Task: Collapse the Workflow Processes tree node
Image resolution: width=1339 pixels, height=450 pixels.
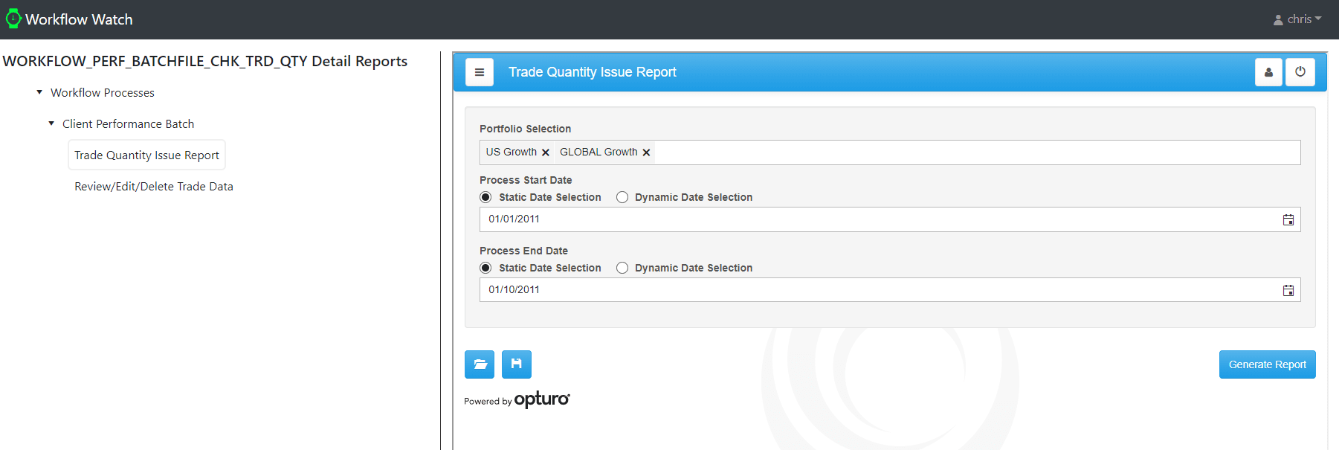Action: click(39, 92)
